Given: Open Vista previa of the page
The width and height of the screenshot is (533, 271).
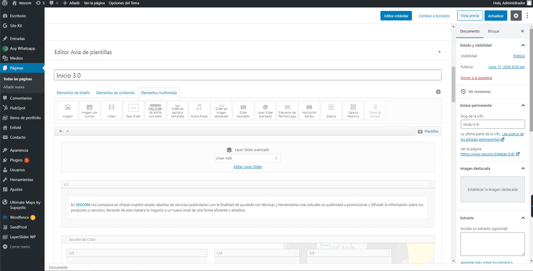Looking at the screenshot, I should 470,16.
